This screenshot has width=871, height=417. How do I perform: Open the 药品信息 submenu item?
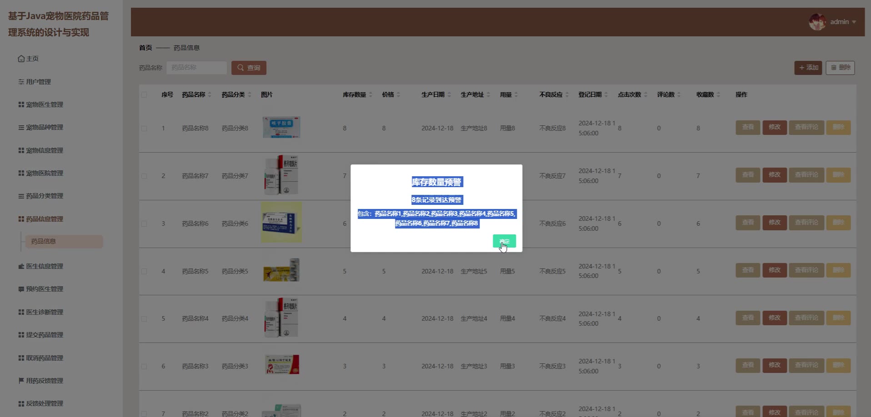(x=64, y=242)
